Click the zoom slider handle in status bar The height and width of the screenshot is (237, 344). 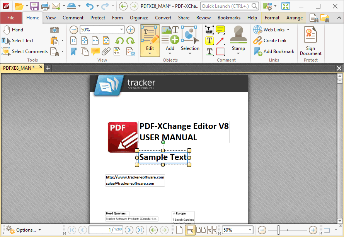[x=278, y=230]
